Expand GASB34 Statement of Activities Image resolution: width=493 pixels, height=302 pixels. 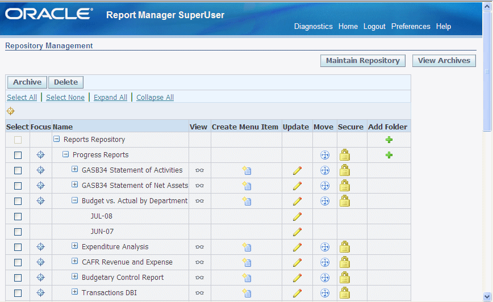pyautogui.click(x=74, y=169)
